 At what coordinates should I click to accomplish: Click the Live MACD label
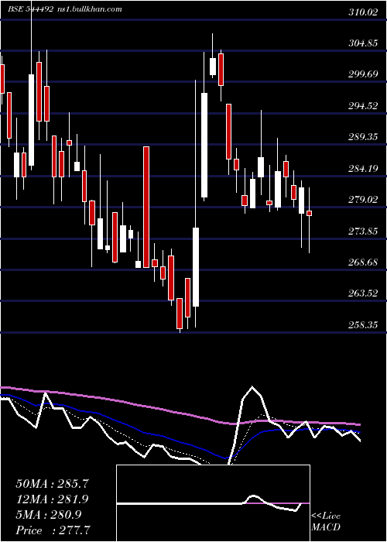(326, 521)
